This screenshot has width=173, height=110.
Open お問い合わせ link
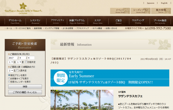click(x=111, y=28)
